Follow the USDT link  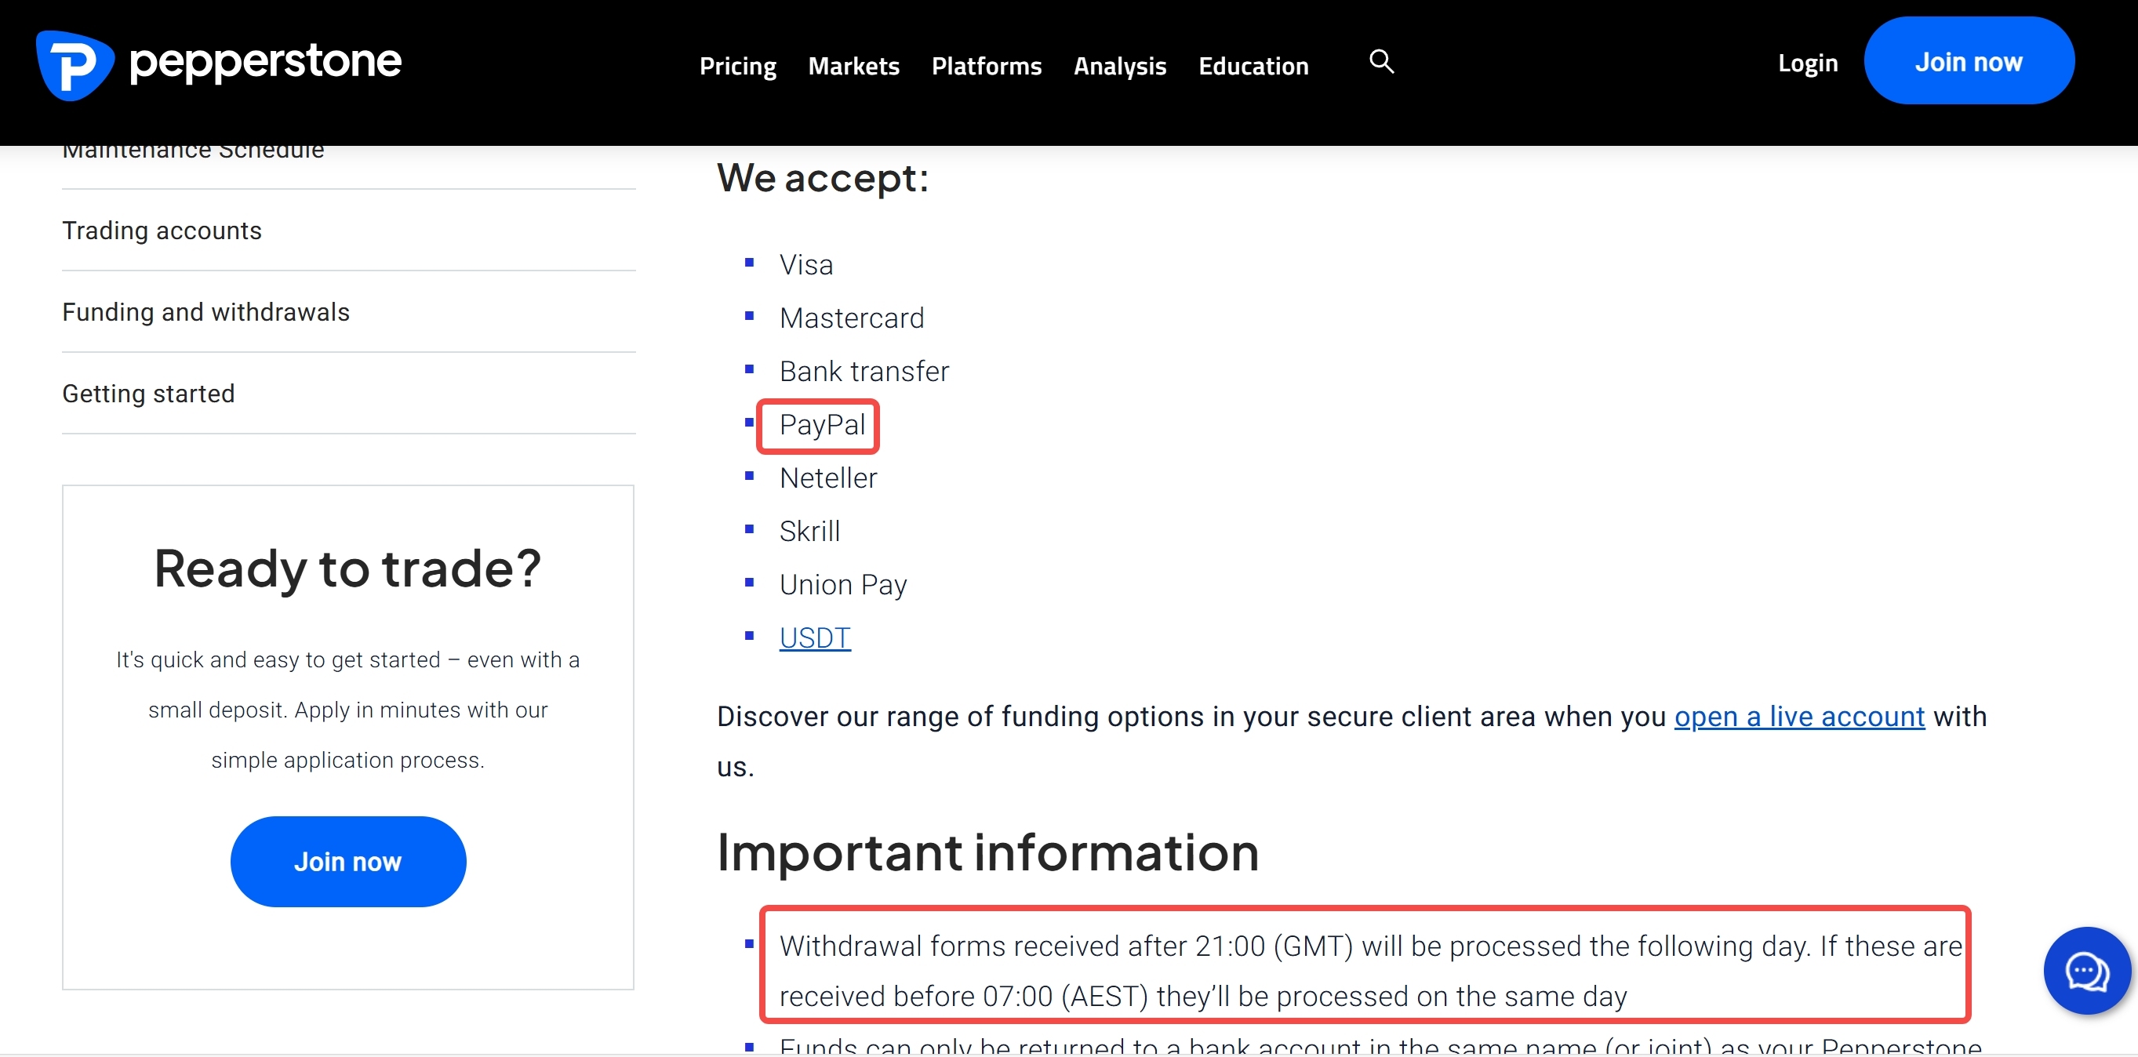815,637
